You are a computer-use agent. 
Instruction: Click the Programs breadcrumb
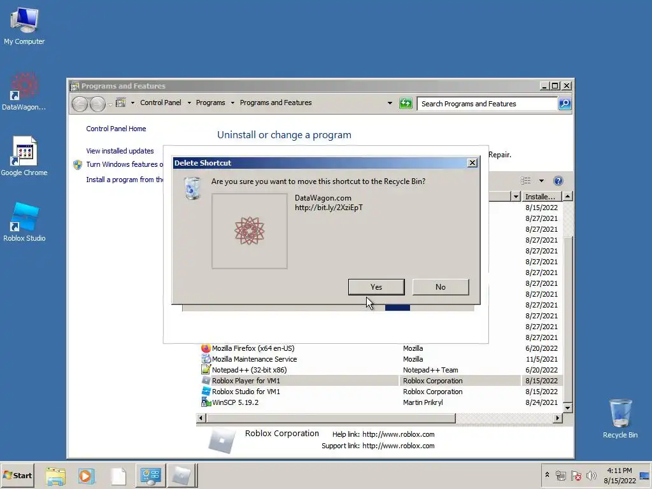210,103
